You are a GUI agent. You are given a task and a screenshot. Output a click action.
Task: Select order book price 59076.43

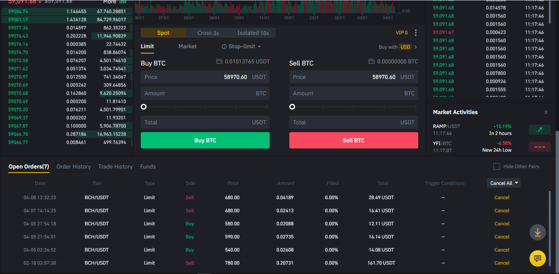click(18, 36)
